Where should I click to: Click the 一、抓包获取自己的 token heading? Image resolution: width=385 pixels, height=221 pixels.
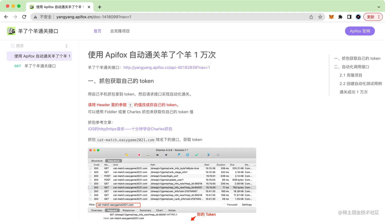pyautogui.click(x=121, y=81)
